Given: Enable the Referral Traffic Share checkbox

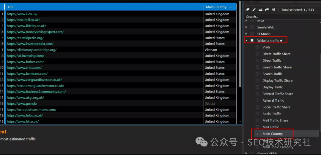Looking at the screenshot, I should (x=257, y=94).
